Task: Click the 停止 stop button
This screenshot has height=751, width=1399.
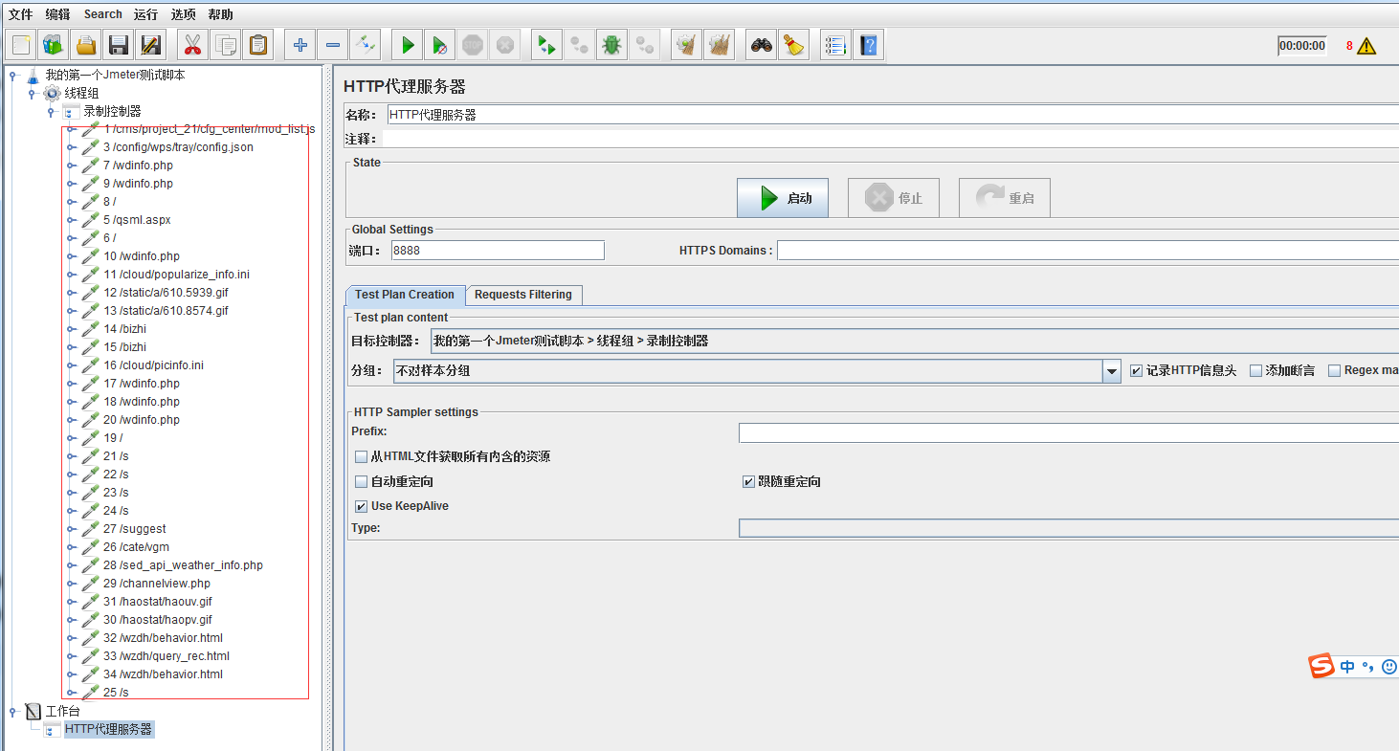Action: tap(894, 198)
